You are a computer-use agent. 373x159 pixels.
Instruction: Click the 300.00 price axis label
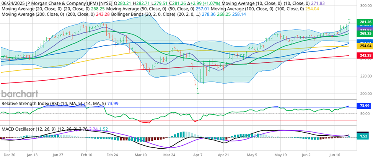pyautogui.click(x=364, y=6)
